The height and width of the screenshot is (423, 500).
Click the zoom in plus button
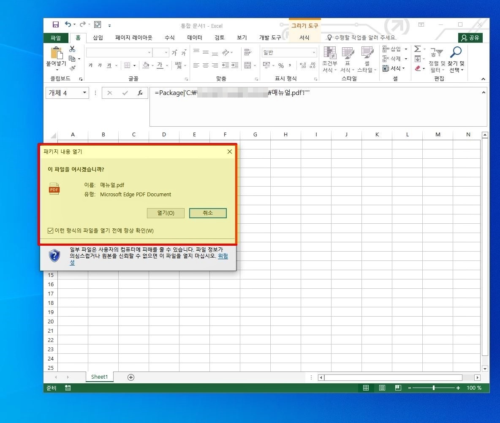point(458,388)
